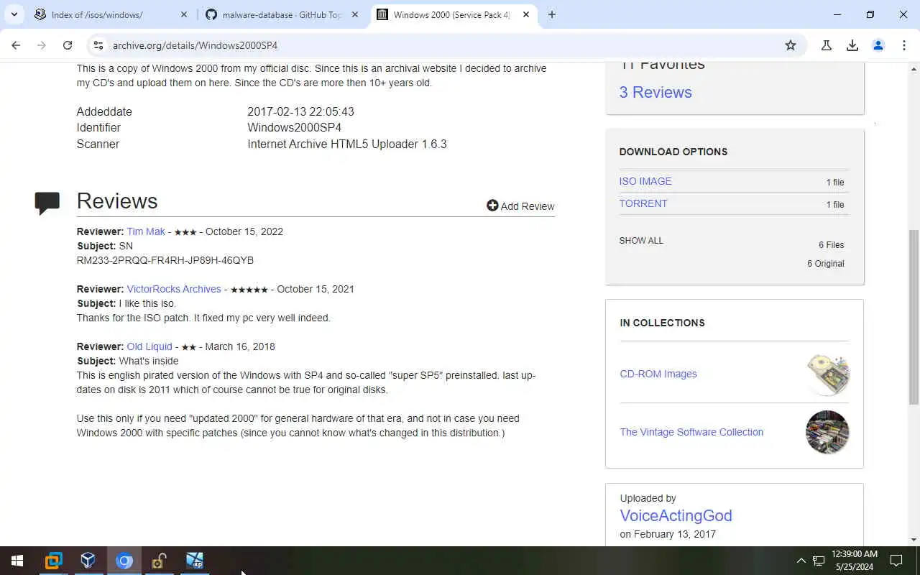This screenshot has height=575, width=920.
Task: Open The Vintage Software Collection link
Action: tap(691, 432)
